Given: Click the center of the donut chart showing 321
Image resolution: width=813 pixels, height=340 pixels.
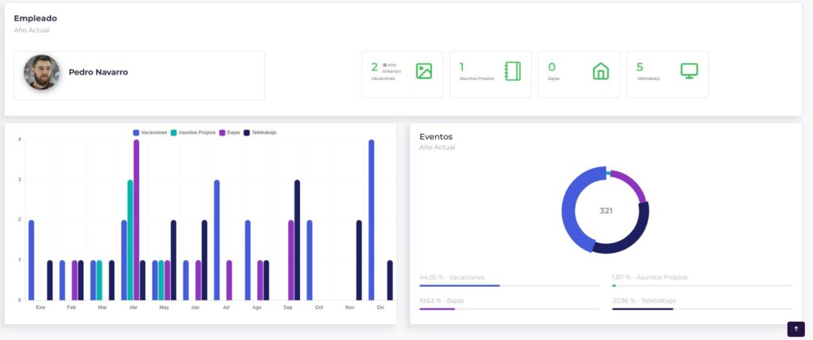Looking at the screenshot, I should 606,211.
